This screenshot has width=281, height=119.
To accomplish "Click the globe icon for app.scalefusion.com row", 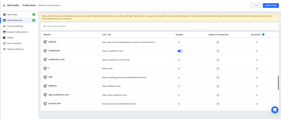I will pyautogui.click(x=45, y=95).
